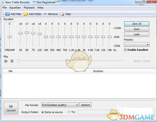
Task: Open the Playback menu
Action: pos(29,8)
